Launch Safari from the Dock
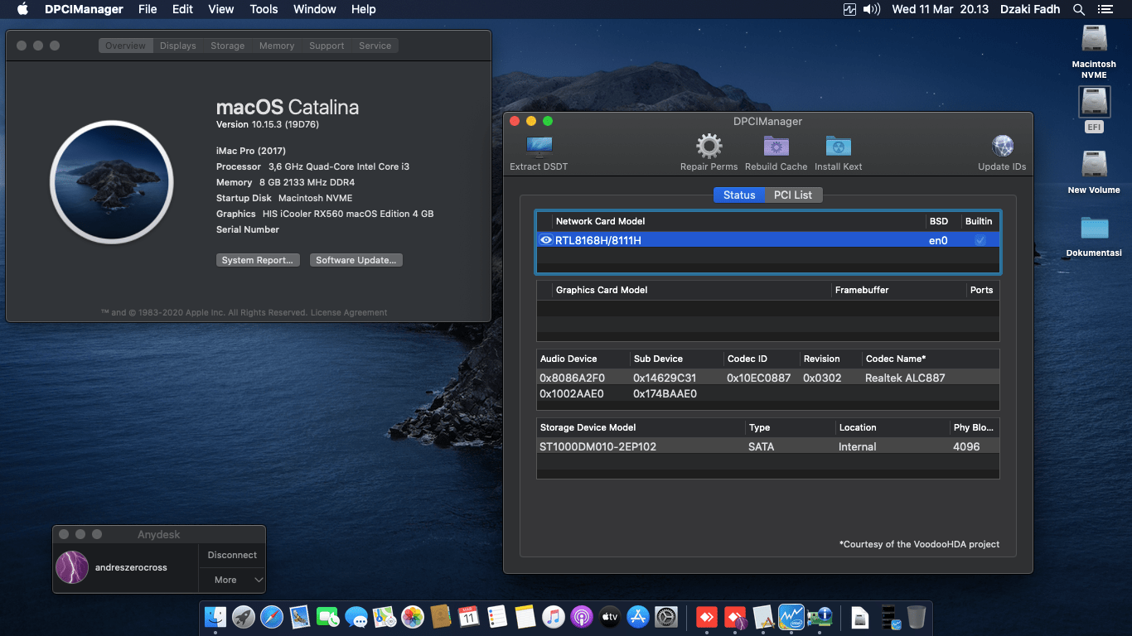The width and height of the screenshot is (1132, 636). tap(272, 617)
